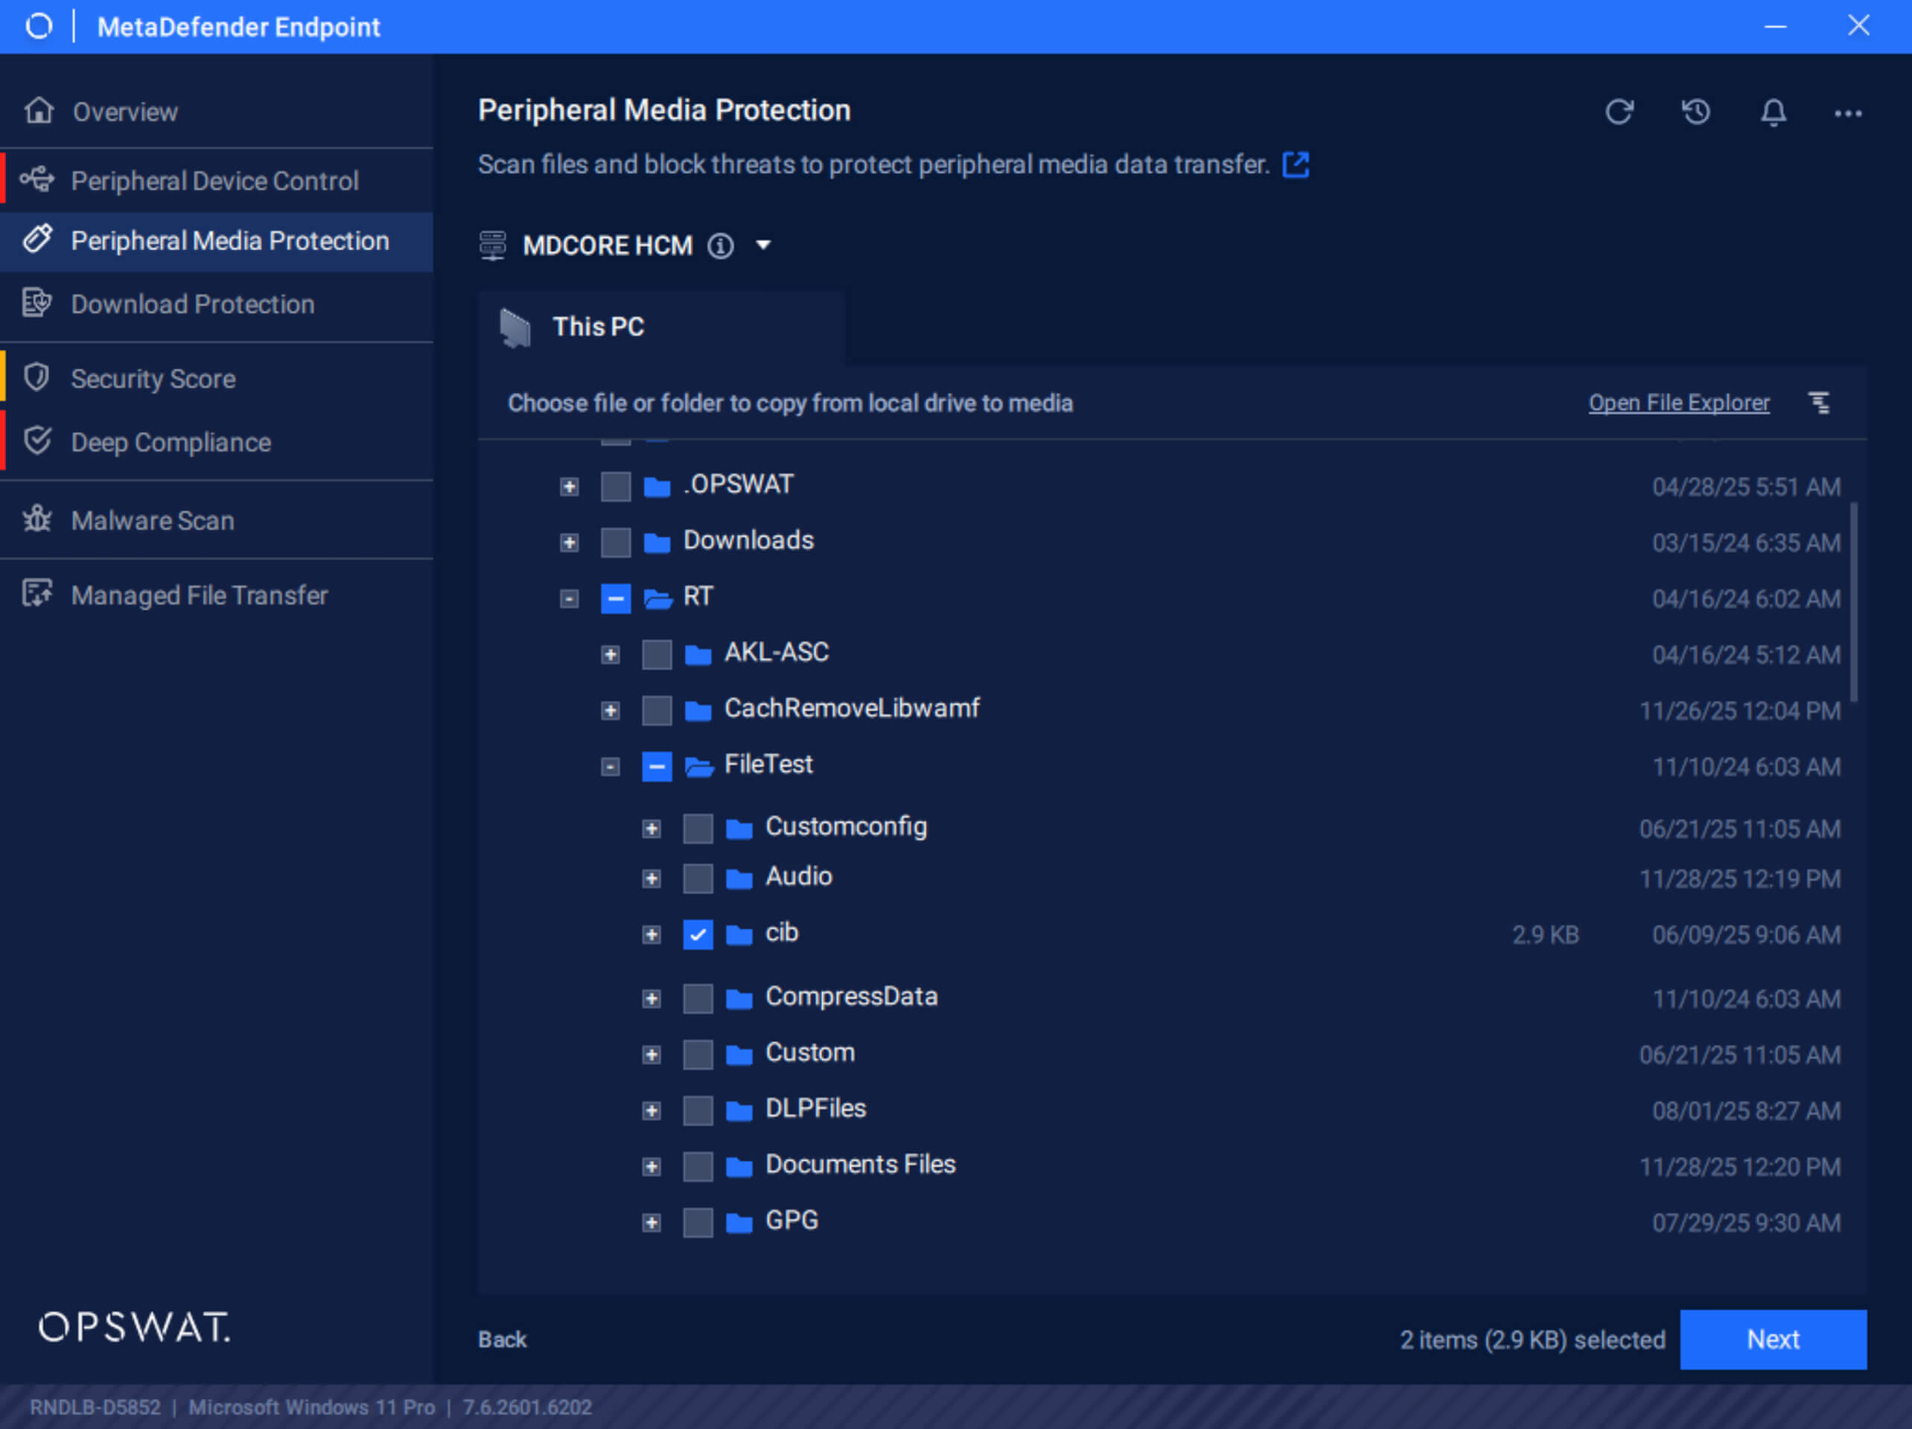Screen dimensions: 1912x1429
Task: Click the Malware Scan bug icon
Action: [x=37, y=520]
